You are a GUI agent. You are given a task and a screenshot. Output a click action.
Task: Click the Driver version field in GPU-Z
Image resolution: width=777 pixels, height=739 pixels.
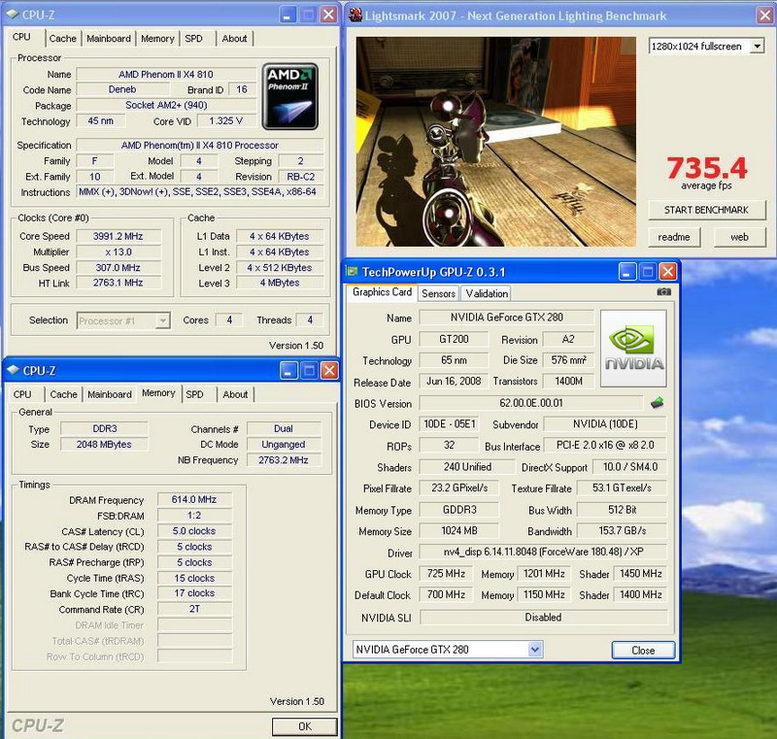(x=543, y=552)
